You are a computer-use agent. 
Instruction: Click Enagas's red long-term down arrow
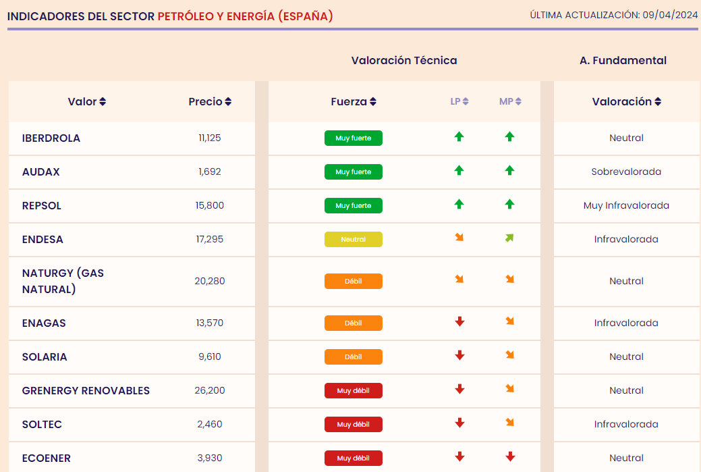[x=459, y=322]
